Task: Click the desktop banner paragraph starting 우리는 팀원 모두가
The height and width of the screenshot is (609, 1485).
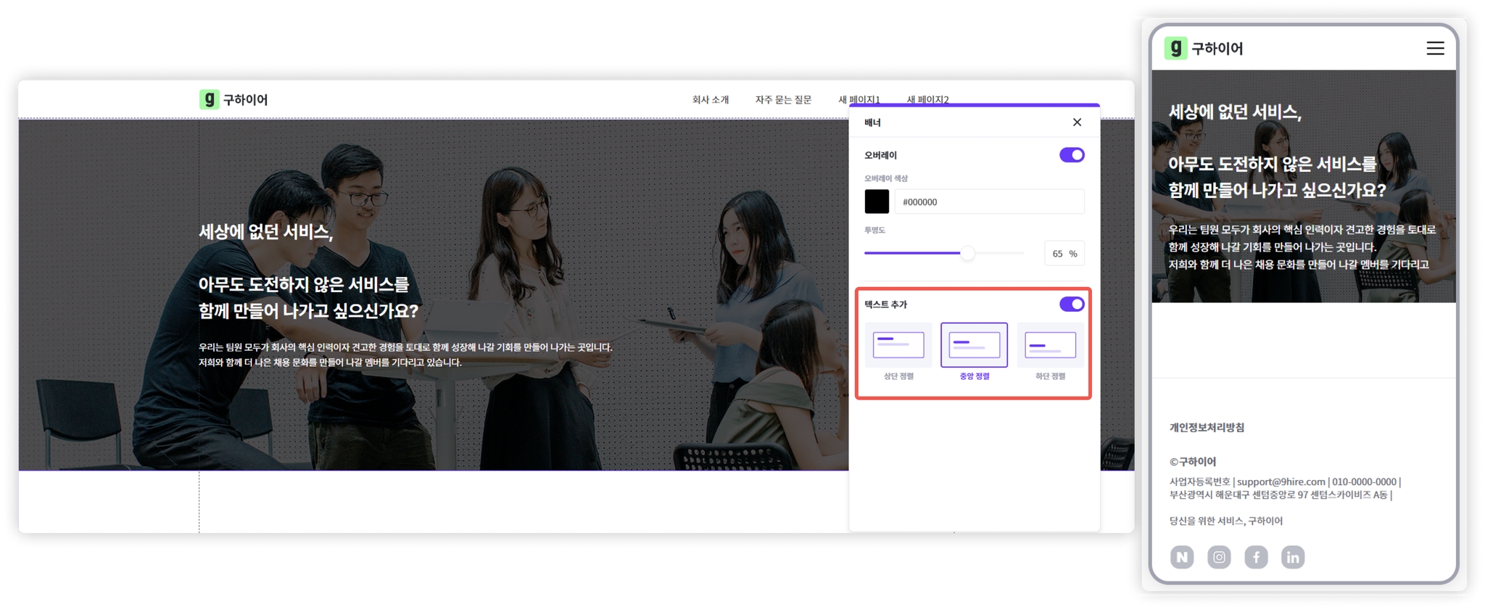Action: [x=406, y=355]
